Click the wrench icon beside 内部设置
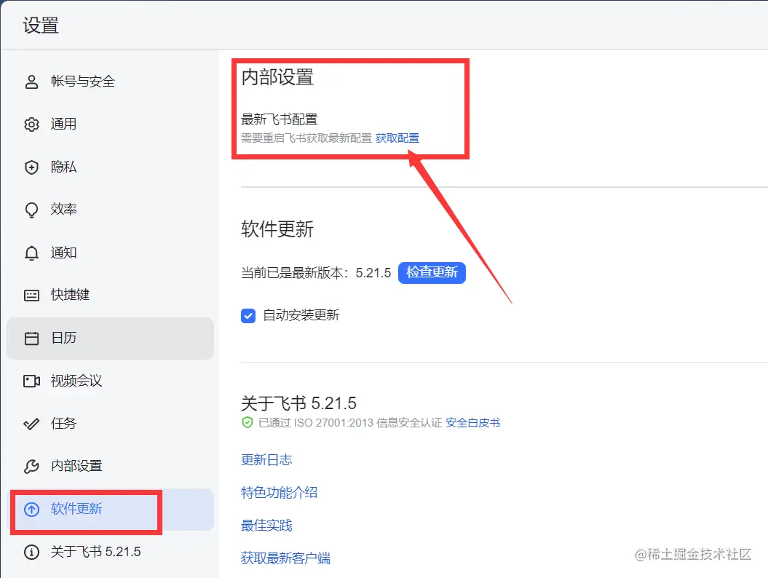This screenshot has height=578, width=768. coord(31,467)
